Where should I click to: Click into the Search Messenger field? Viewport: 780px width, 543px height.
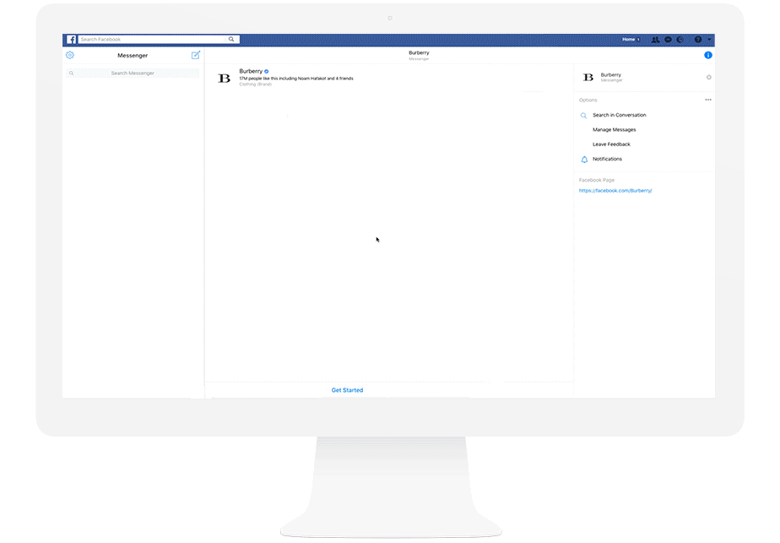[133, 73]
